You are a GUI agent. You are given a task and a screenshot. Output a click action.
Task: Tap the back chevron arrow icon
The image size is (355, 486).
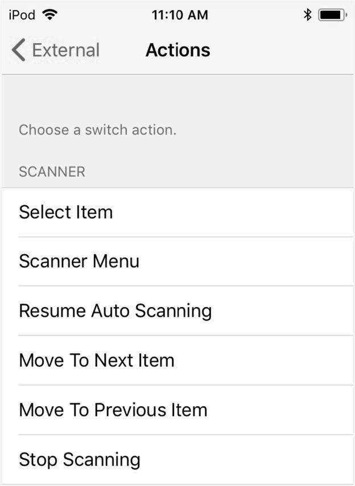click(18, 50)
